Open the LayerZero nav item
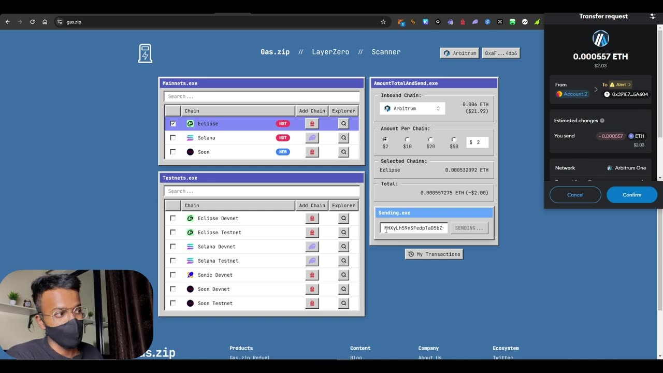The width and height of the screenshot is (663, 373). coord(330,52)
